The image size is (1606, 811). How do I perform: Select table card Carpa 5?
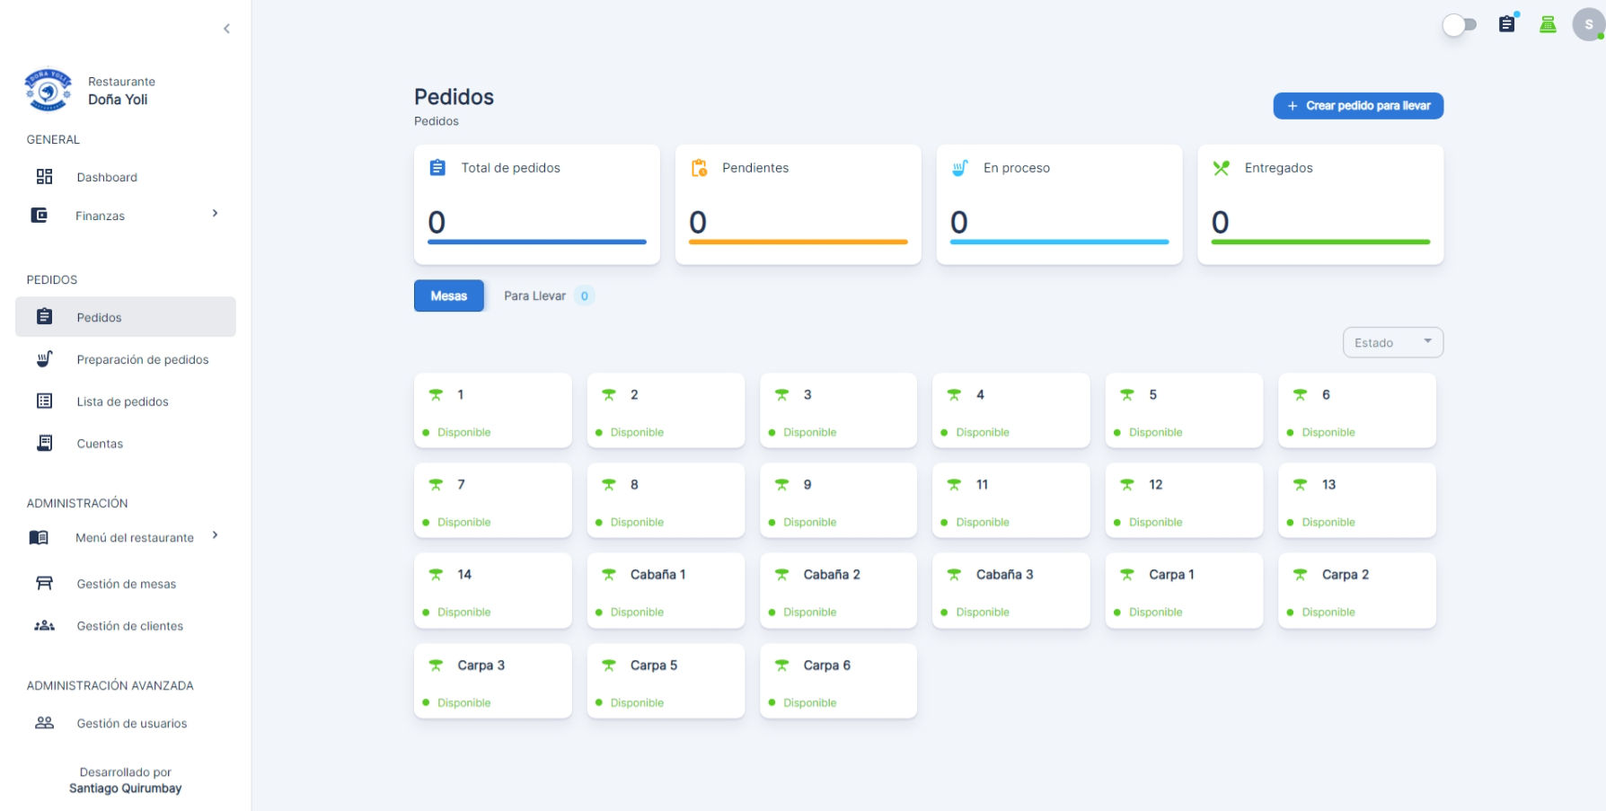[666, 681]
